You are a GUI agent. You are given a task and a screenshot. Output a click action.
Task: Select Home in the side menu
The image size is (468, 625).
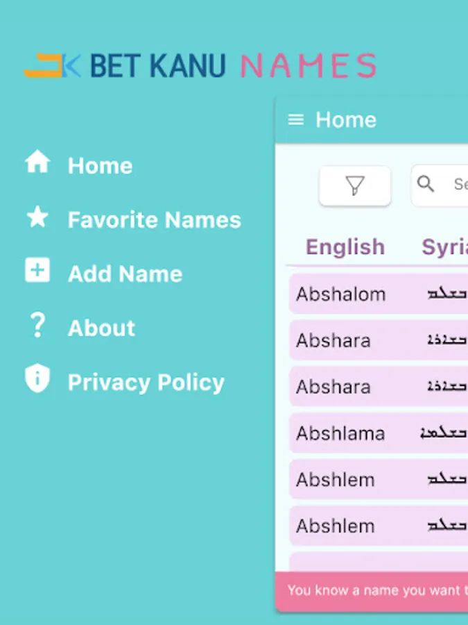(x=100, y=166)
